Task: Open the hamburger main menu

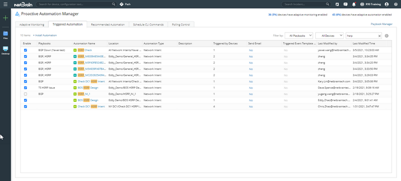Action: point(6,4)
